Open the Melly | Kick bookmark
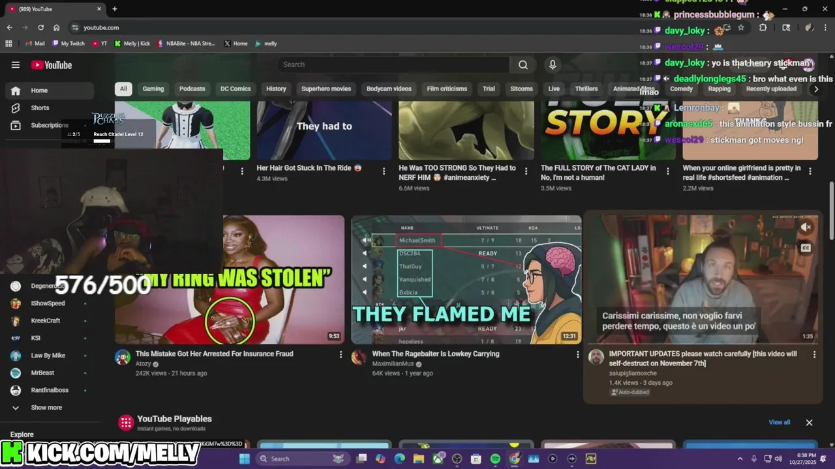This screenshot has height=469, width=835. point(132,44)
